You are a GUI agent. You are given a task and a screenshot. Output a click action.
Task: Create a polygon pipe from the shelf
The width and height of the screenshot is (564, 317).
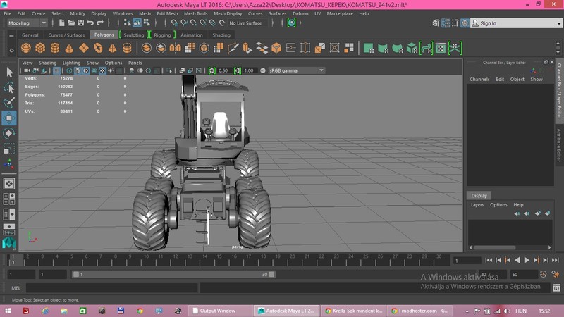coord(127,48)
